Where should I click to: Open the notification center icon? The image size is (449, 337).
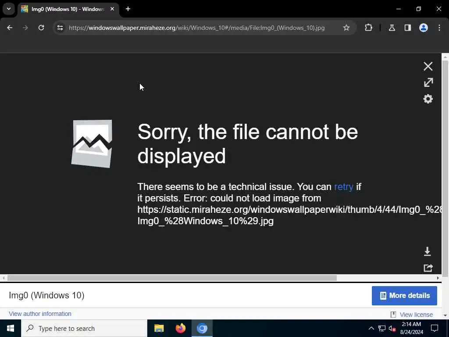(x=435, y=328)
